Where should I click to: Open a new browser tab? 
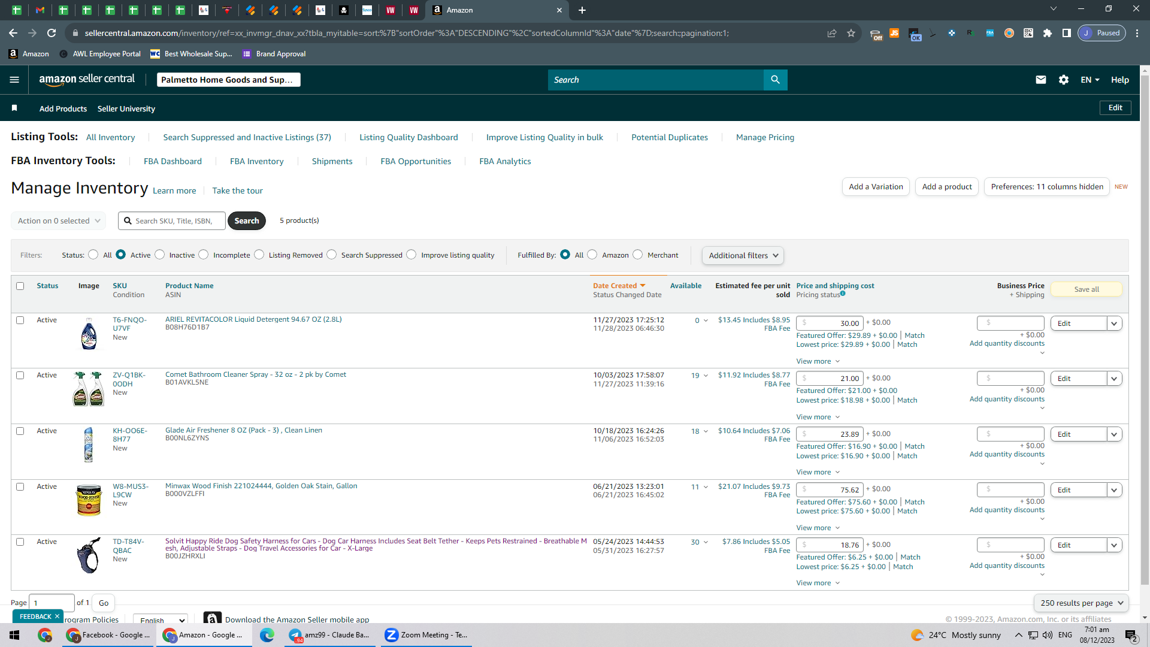582,10
